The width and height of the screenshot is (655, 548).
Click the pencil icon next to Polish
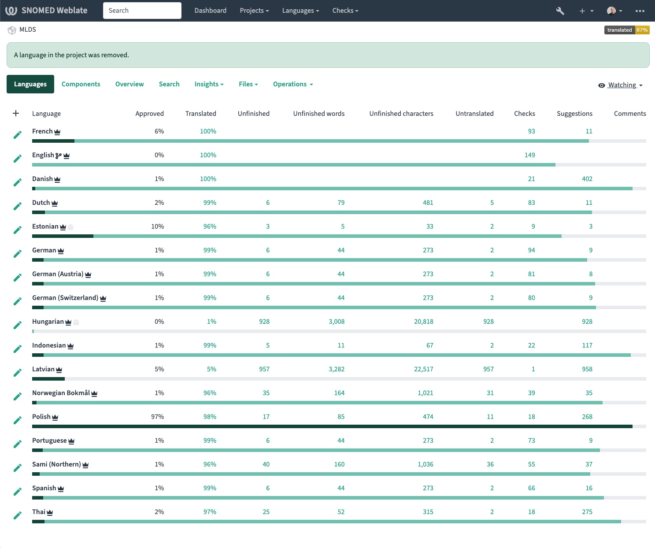click(18, 420)
